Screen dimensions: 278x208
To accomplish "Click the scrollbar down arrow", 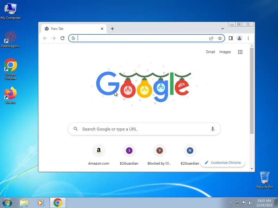I will 252,169.
